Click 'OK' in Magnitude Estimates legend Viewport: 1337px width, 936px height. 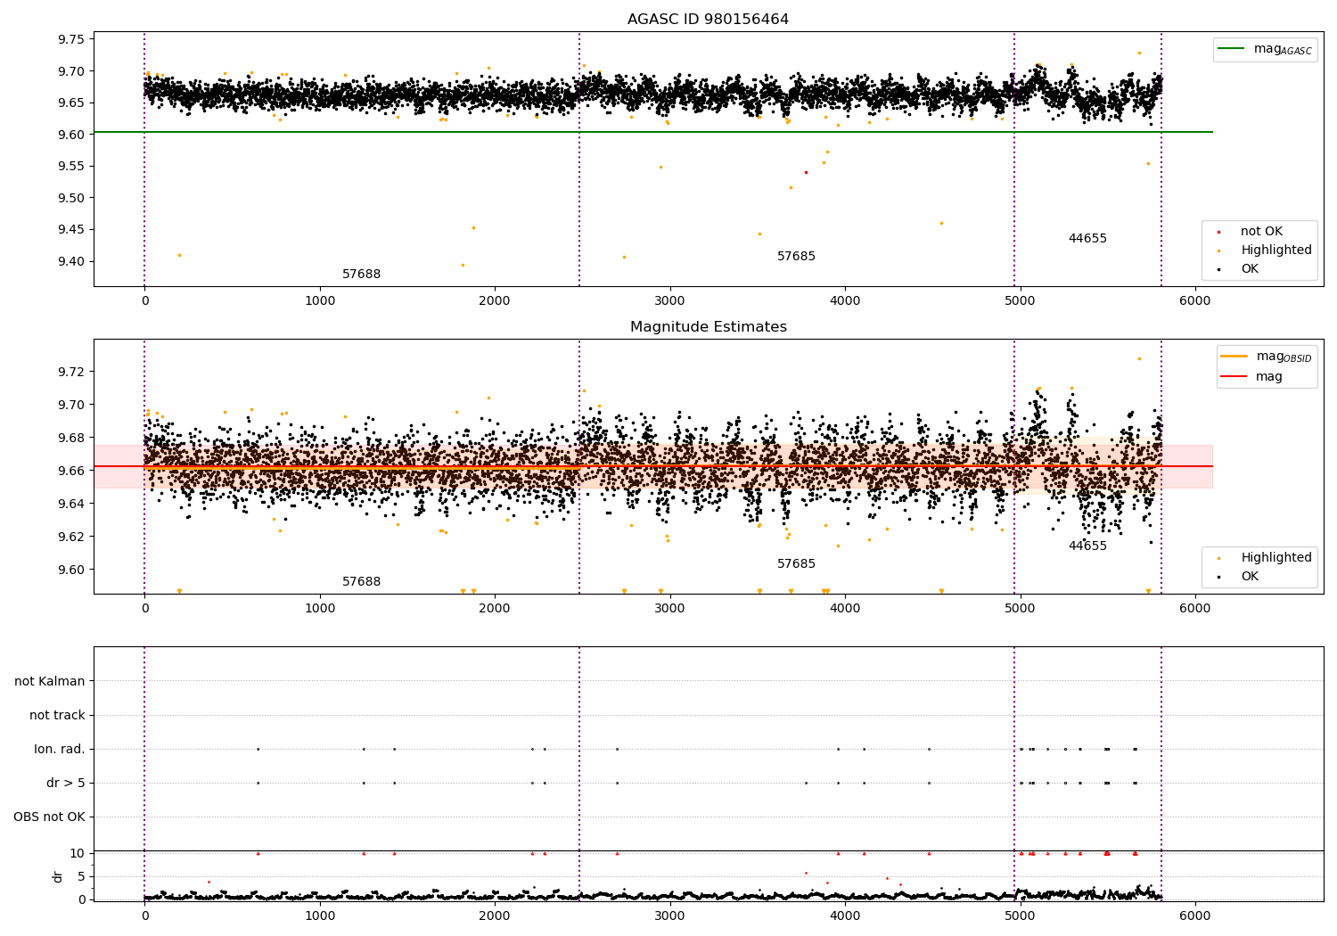[x=1250, y=577]
